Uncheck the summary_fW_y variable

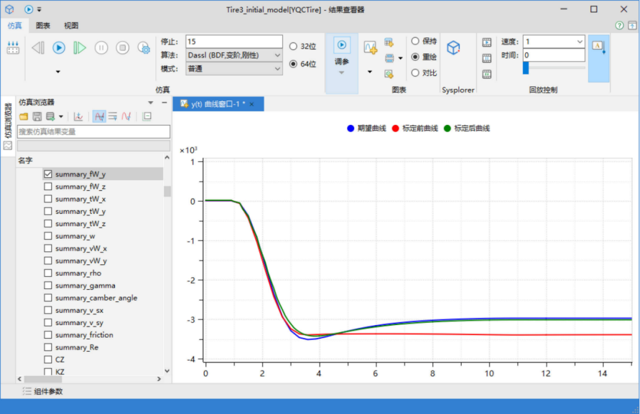(48, 174)
